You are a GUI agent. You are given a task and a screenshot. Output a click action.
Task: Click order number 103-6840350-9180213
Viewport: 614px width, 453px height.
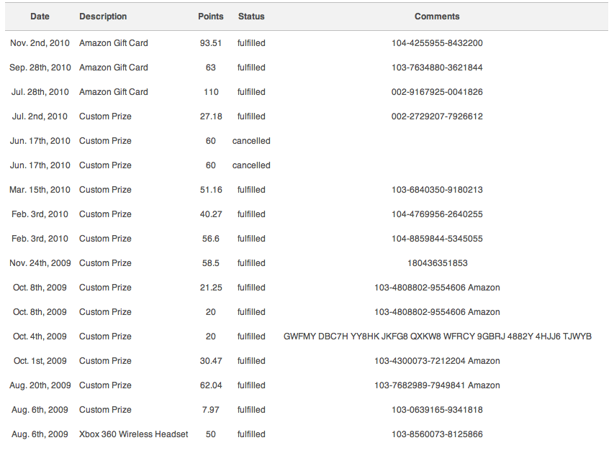click(437, 190)
